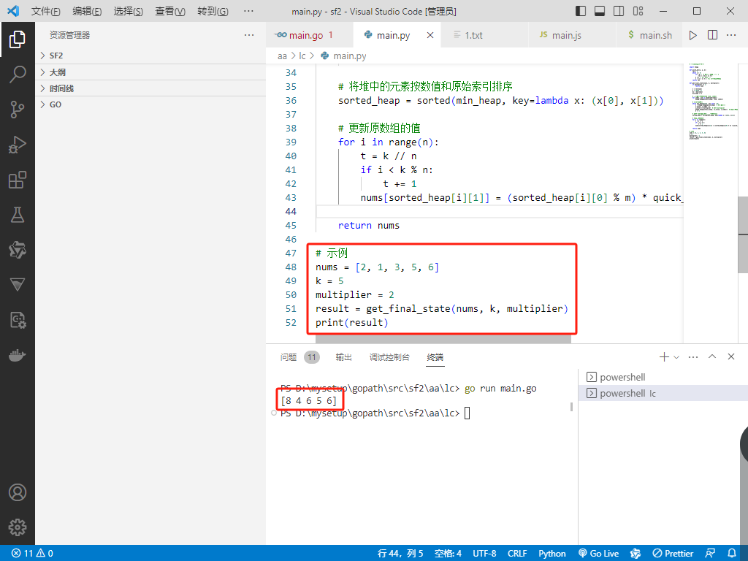Screen dimensions: 748x561
Task: Open the Manage gear settings
Action: 18,527
